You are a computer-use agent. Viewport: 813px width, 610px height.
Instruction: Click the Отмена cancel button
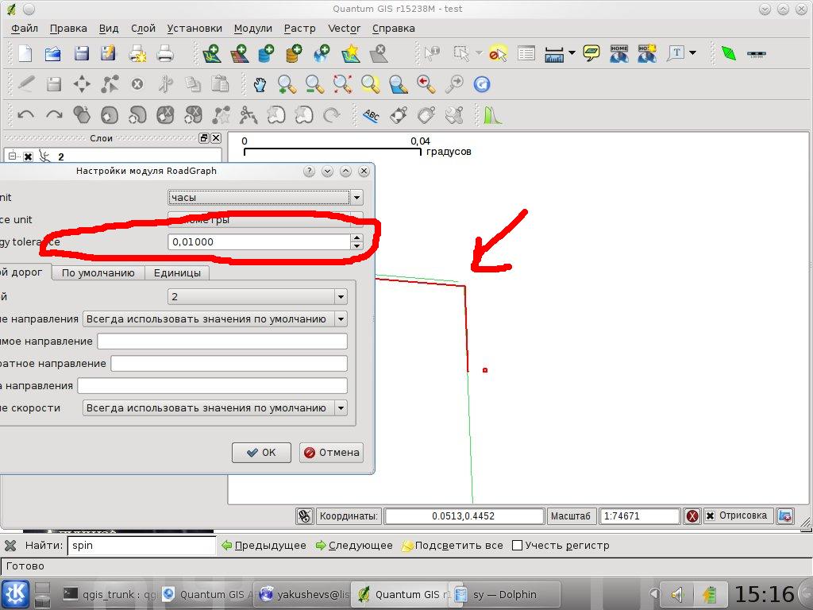[x=331, y=452]
